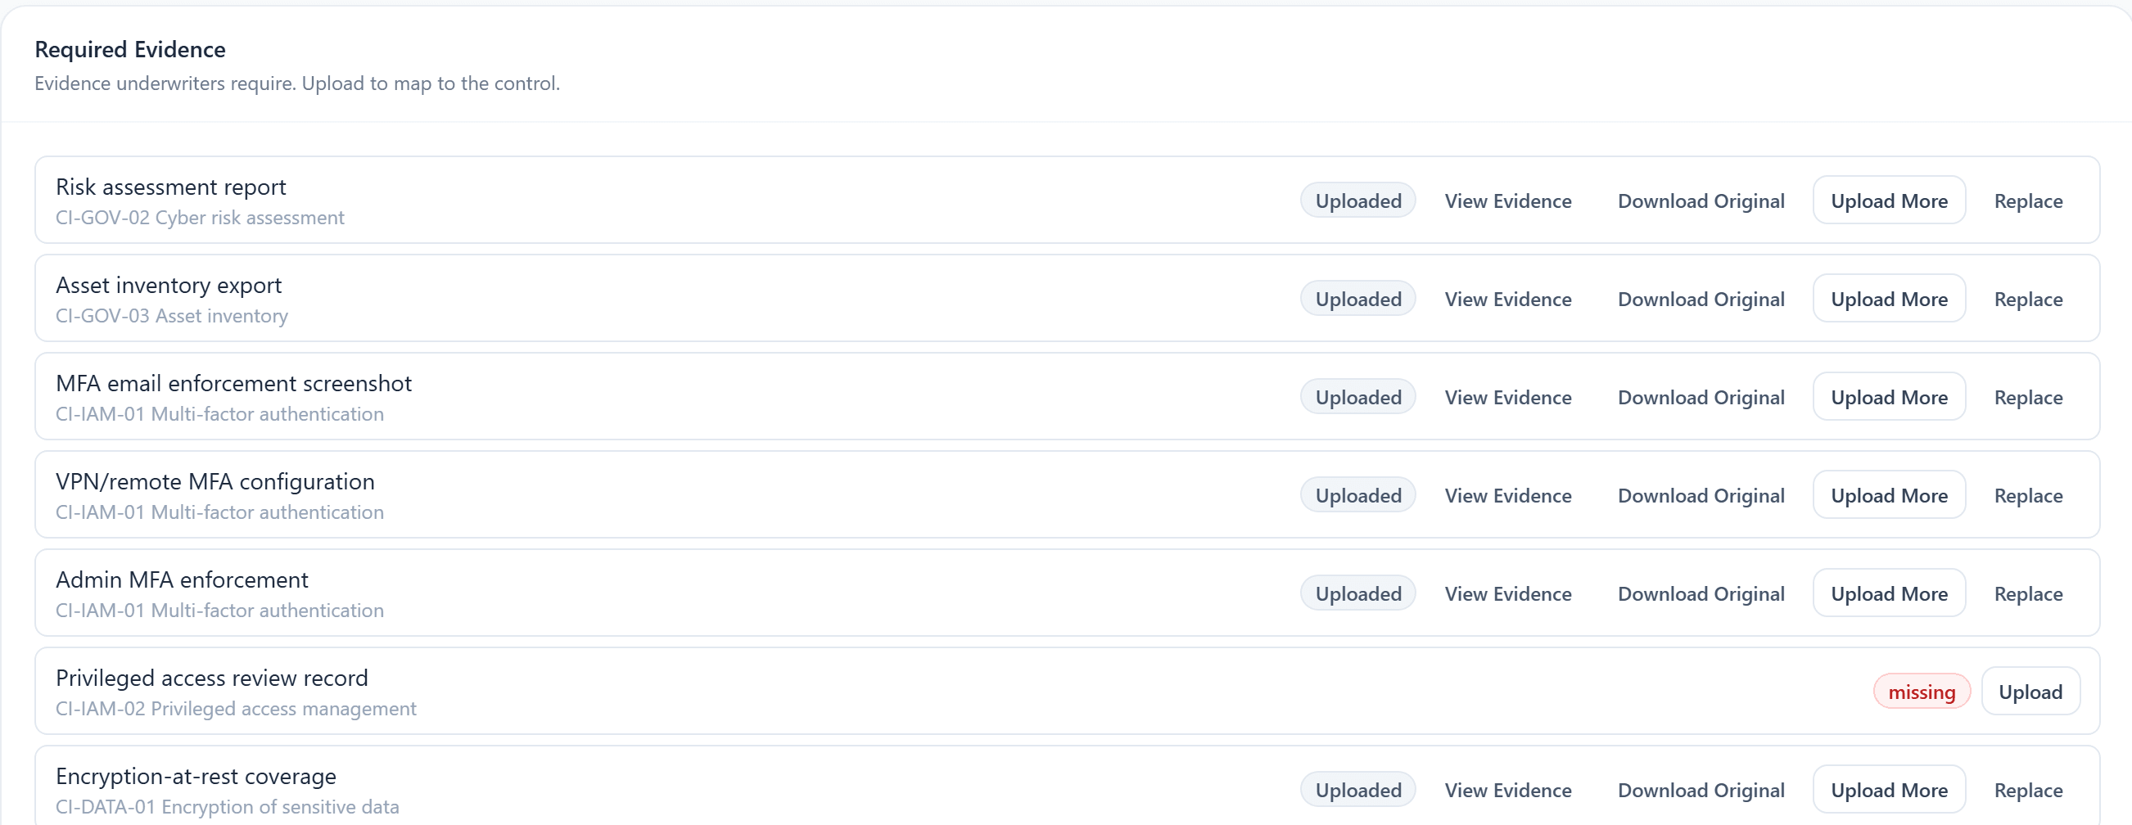
Task: Download Original of Asset inventory export
Action: coord(1701,300)
